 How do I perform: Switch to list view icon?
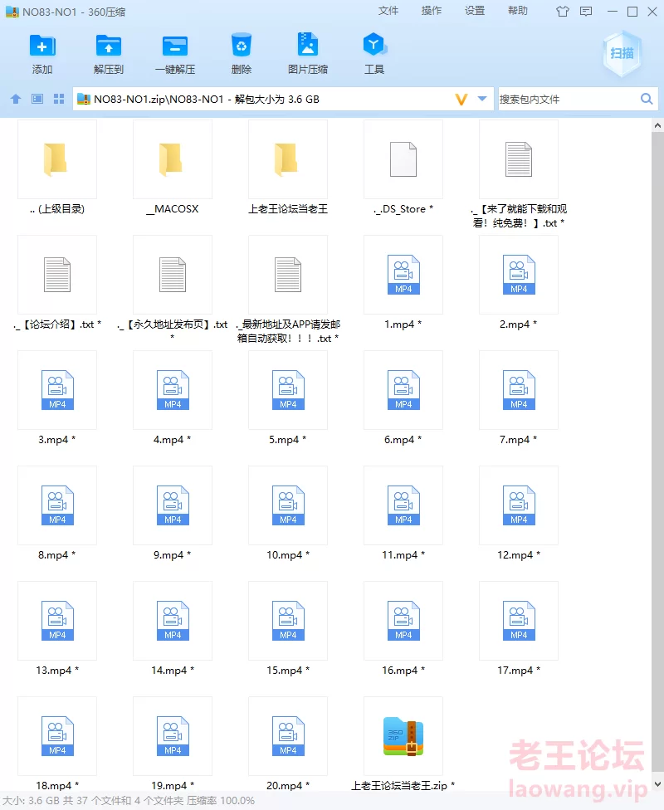37,99
